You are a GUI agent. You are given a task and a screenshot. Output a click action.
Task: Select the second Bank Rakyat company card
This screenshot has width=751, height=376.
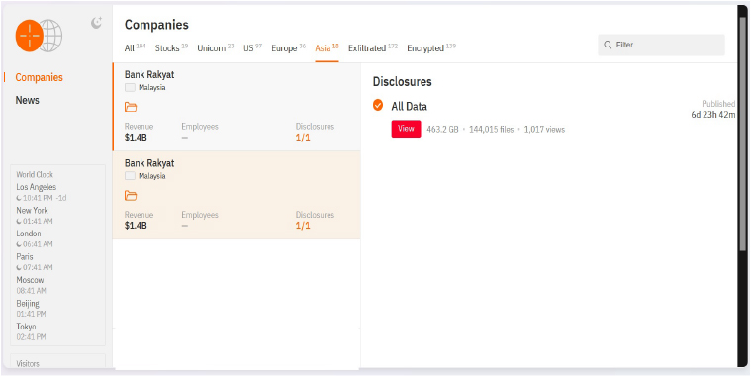coord(236,195)
